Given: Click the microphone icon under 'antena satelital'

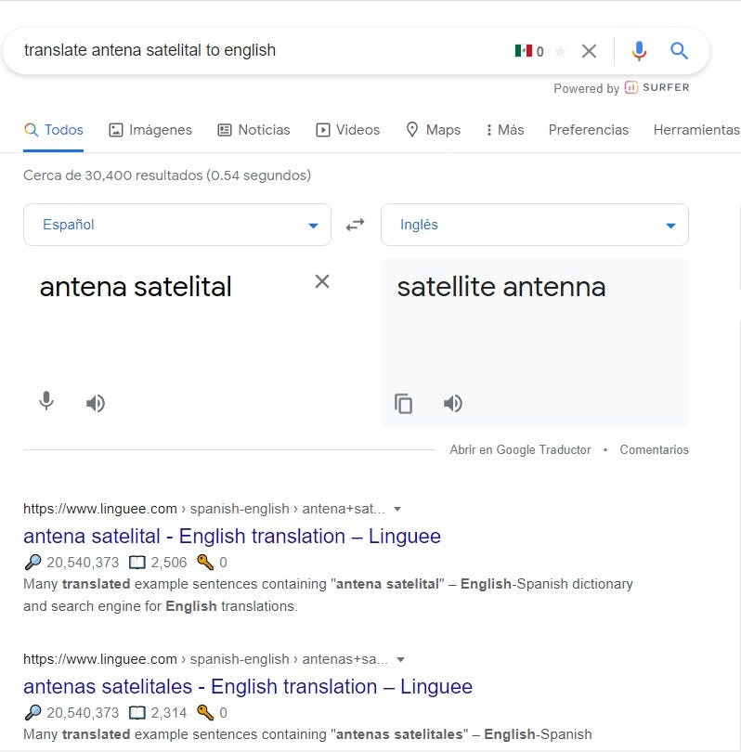Looking at the screenshot, I should tap(45, 403).
